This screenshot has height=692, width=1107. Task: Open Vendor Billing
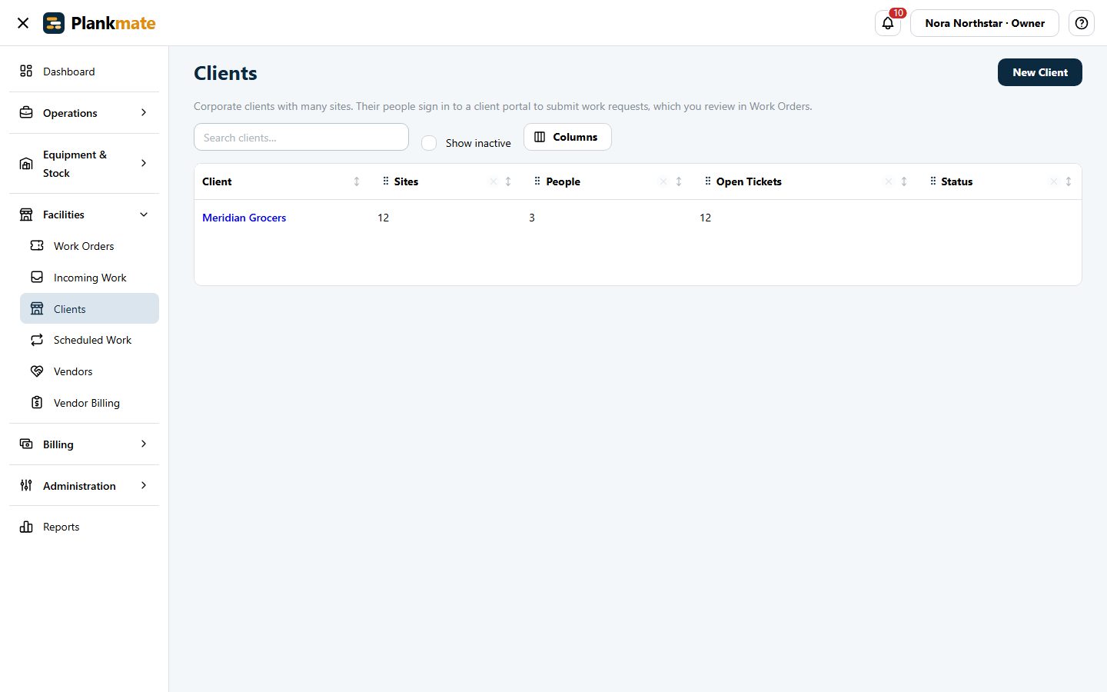89,403
